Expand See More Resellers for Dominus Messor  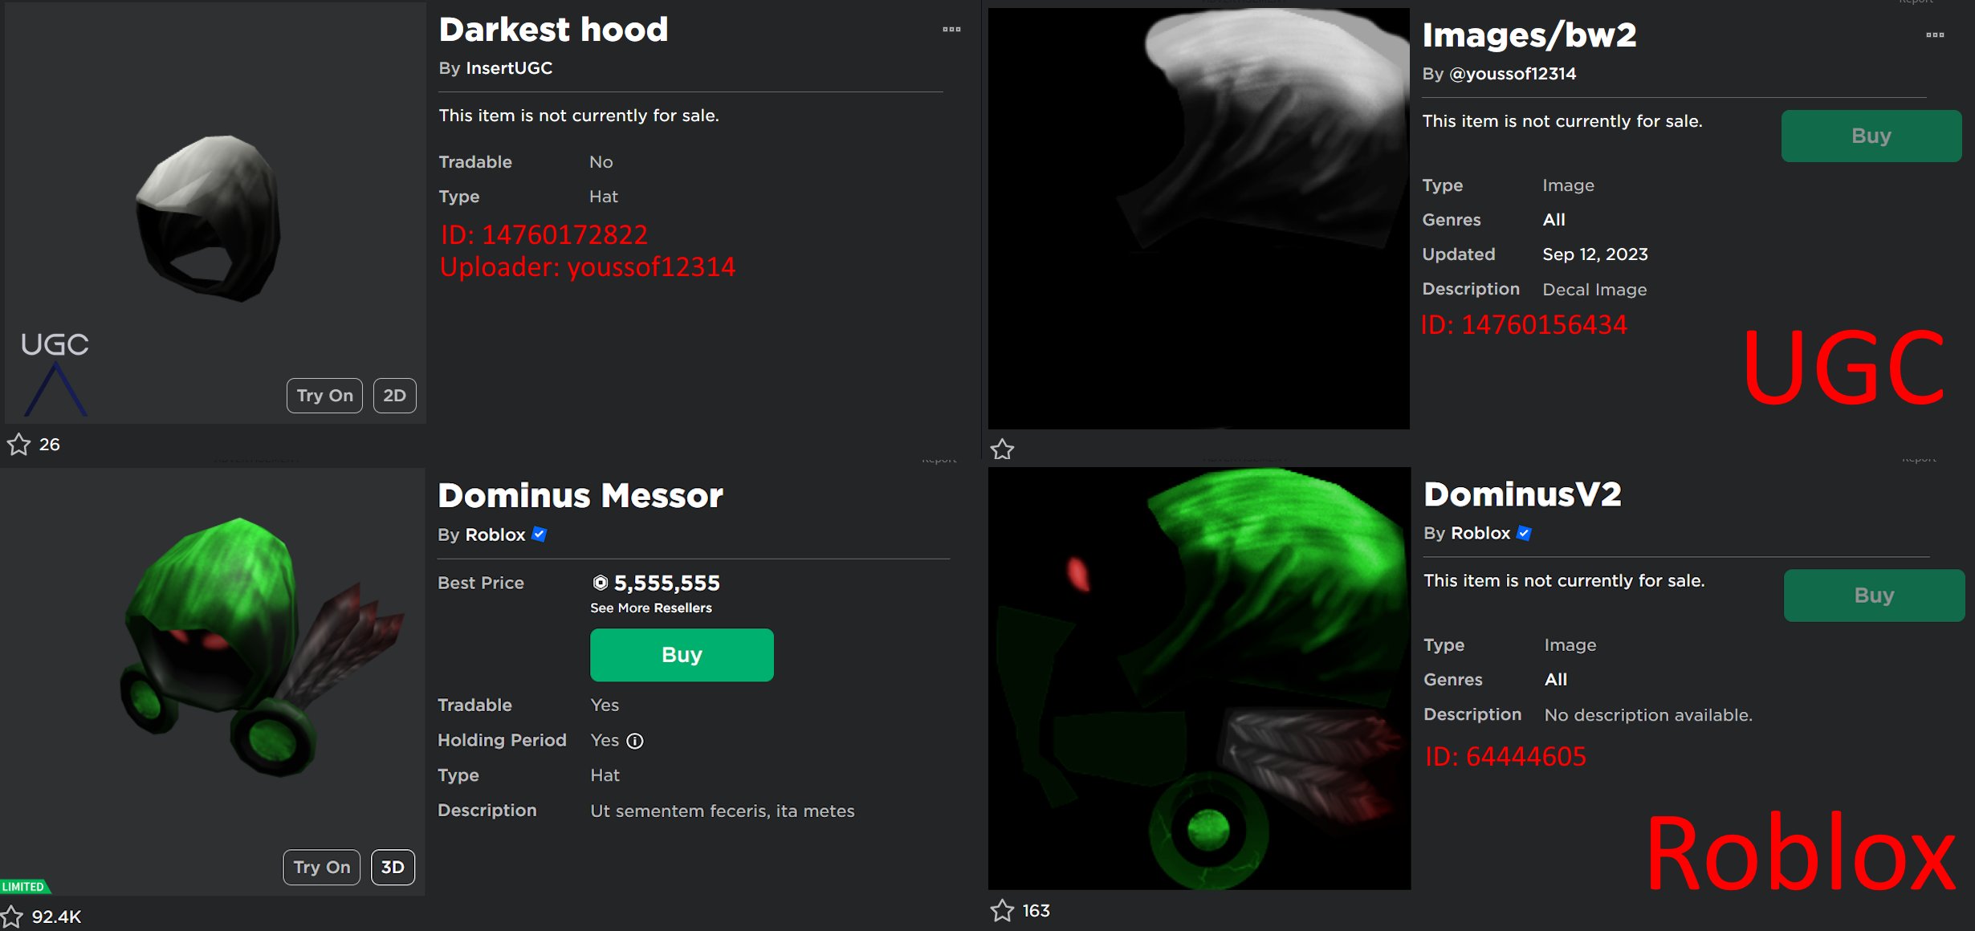(x=651, y=608)
